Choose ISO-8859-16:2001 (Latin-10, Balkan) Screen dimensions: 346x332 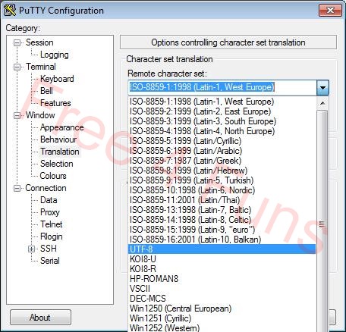tap(222, 240)
